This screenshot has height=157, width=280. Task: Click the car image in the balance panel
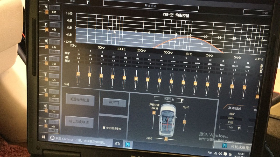coord(167,120)
